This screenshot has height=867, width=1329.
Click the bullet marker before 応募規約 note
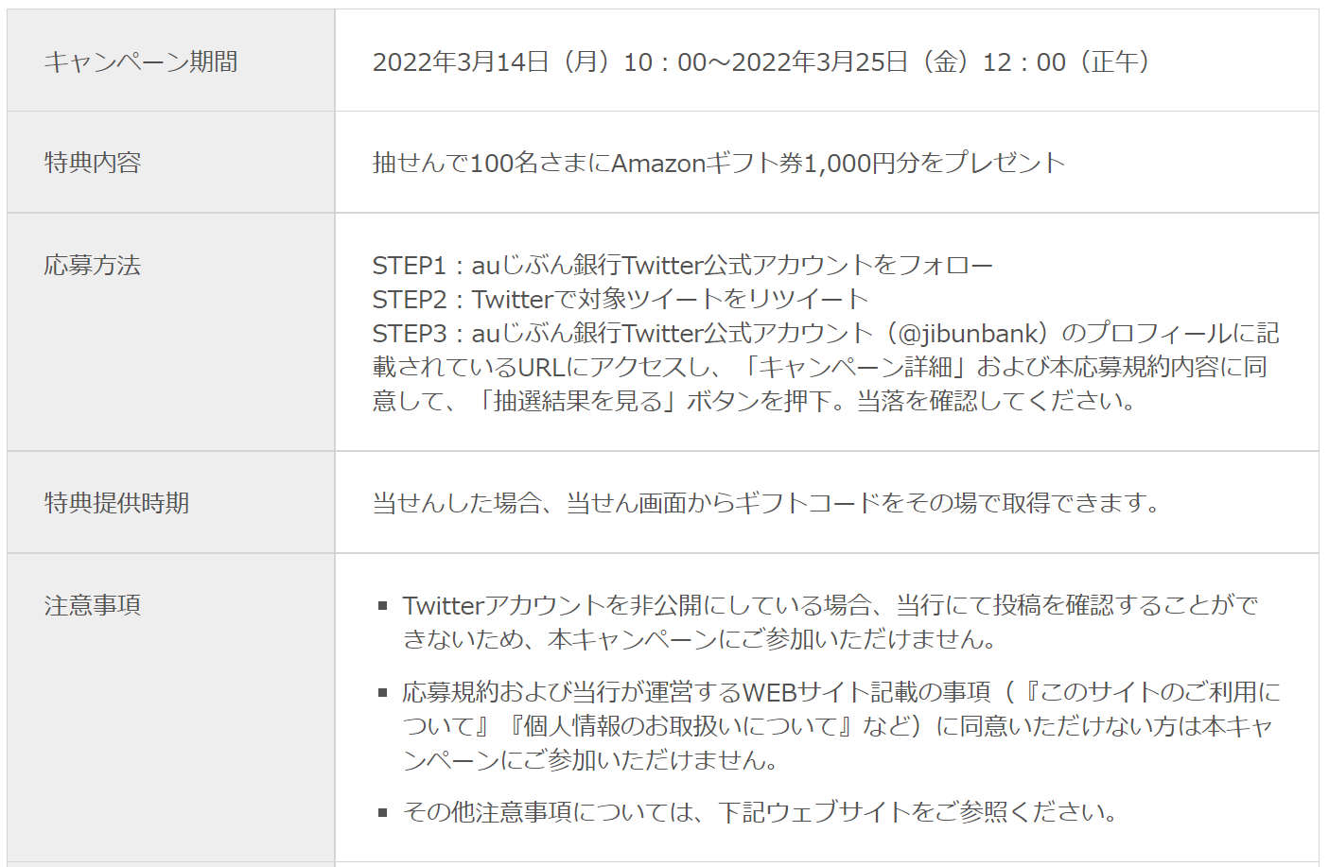[x=383, y=693]
